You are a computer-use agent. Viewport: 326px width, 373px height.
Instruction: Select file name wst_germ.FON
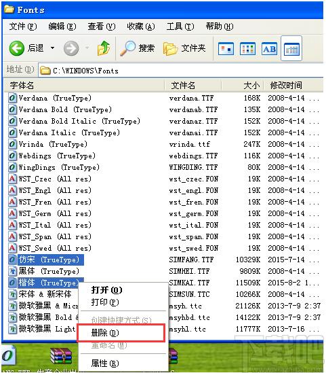point(194,213)
